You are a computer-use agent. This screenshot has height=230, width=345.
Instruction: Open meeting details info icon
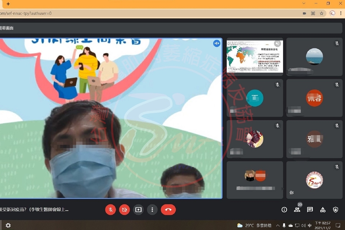coord(284,210)
